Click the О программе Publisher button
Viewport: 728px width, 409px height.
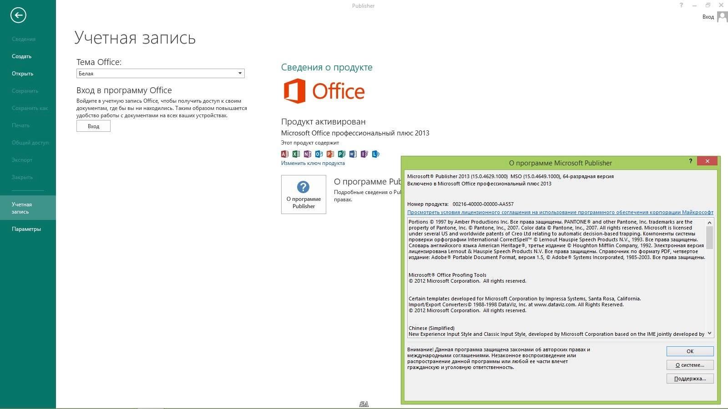[x=303, y=195]
